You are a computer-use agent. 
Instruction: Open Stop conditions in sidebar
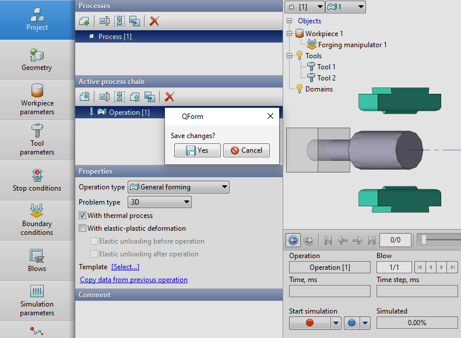[37, 180]
